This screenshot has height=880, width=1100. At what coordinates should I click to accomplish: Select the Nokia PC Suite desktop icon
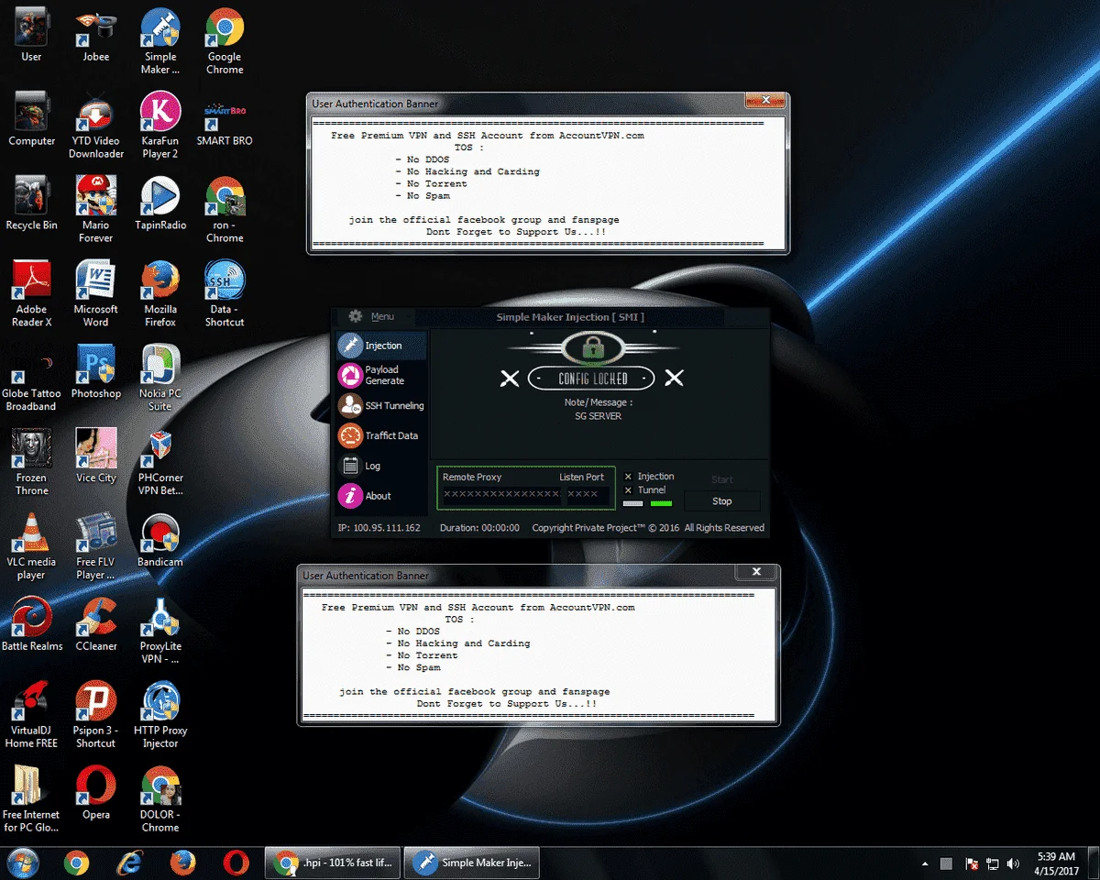(160, 379)
